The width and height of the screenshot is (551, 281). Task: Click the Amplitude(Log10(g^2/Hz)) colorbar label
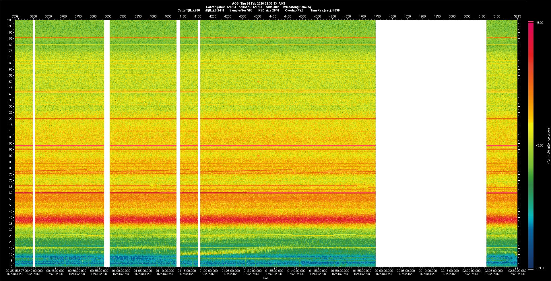548,146
